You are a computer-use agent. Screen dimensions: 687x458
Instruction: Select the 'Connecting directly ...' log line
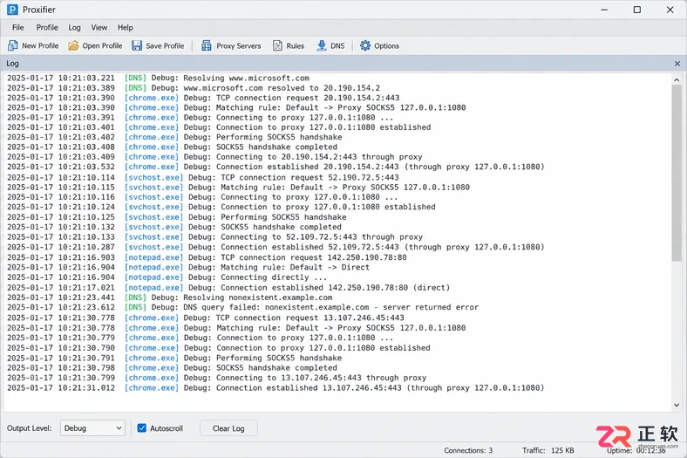pos(167,277)
